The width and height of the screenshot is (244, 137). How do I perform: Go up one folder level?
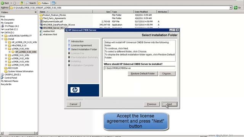22,3
